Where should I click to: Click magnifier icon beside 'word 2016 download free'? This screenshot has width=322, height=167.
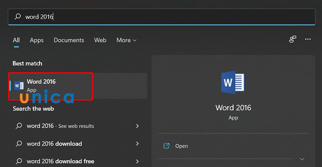[19, 161]
